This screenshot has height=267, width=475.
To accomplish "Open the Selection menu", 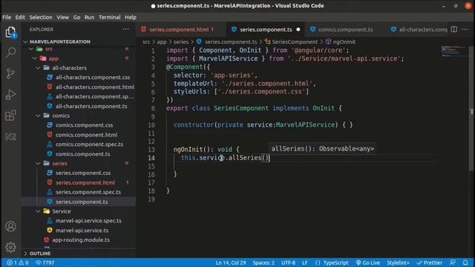I will pyautogui.click(x=41, y=17).
